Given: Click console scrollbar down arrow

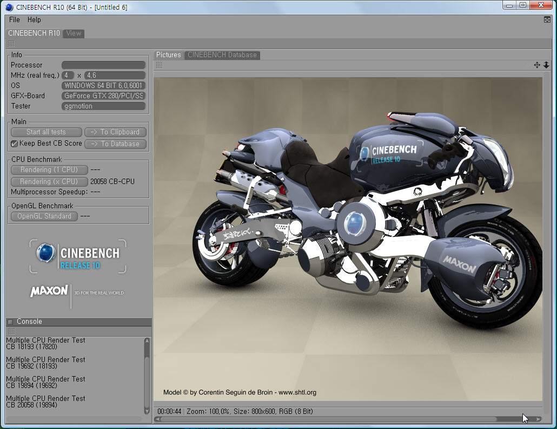Looking at the screenshot, I should tap(147, 411).
